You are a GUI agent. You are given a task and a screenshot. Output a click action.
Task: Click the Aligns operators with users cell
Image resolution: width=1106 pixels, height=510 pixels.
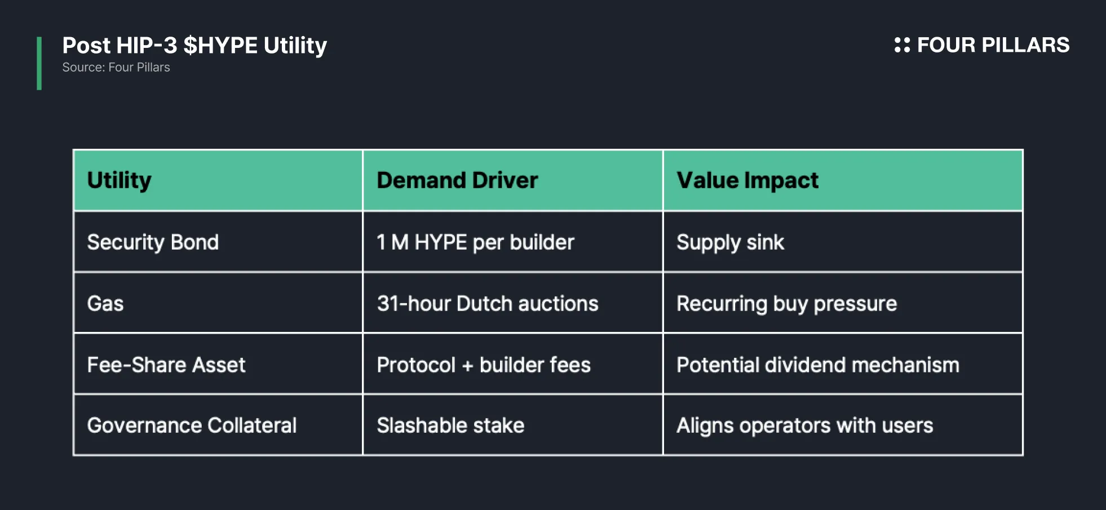[843, 425]
